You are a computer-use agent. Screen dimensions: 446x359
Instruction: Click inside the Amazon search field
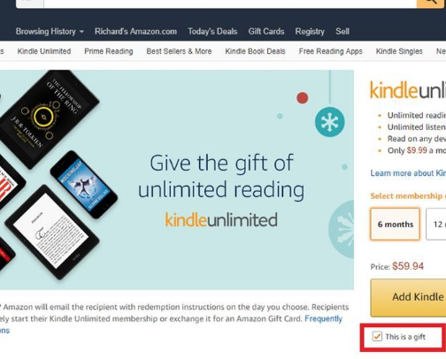click(x=230, y=4)
